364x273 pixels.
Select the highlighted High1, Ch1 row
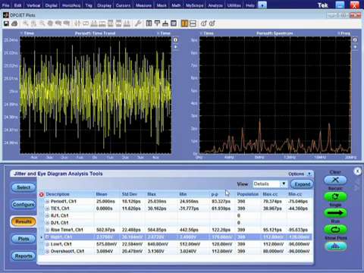pos(177,237)
